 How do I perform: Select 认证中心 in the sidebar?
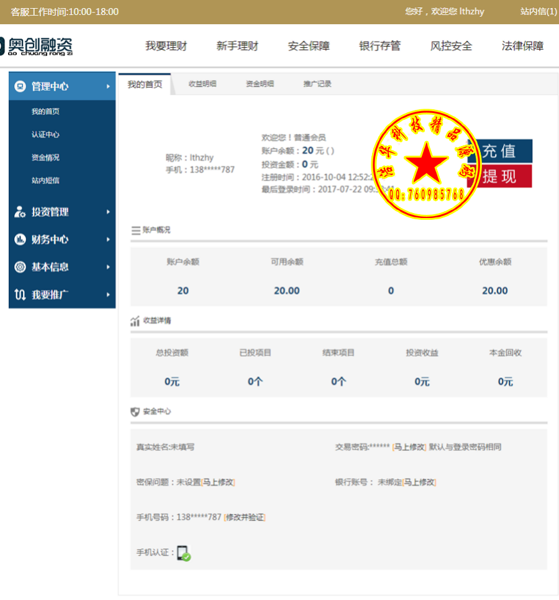tap(45, 134)
